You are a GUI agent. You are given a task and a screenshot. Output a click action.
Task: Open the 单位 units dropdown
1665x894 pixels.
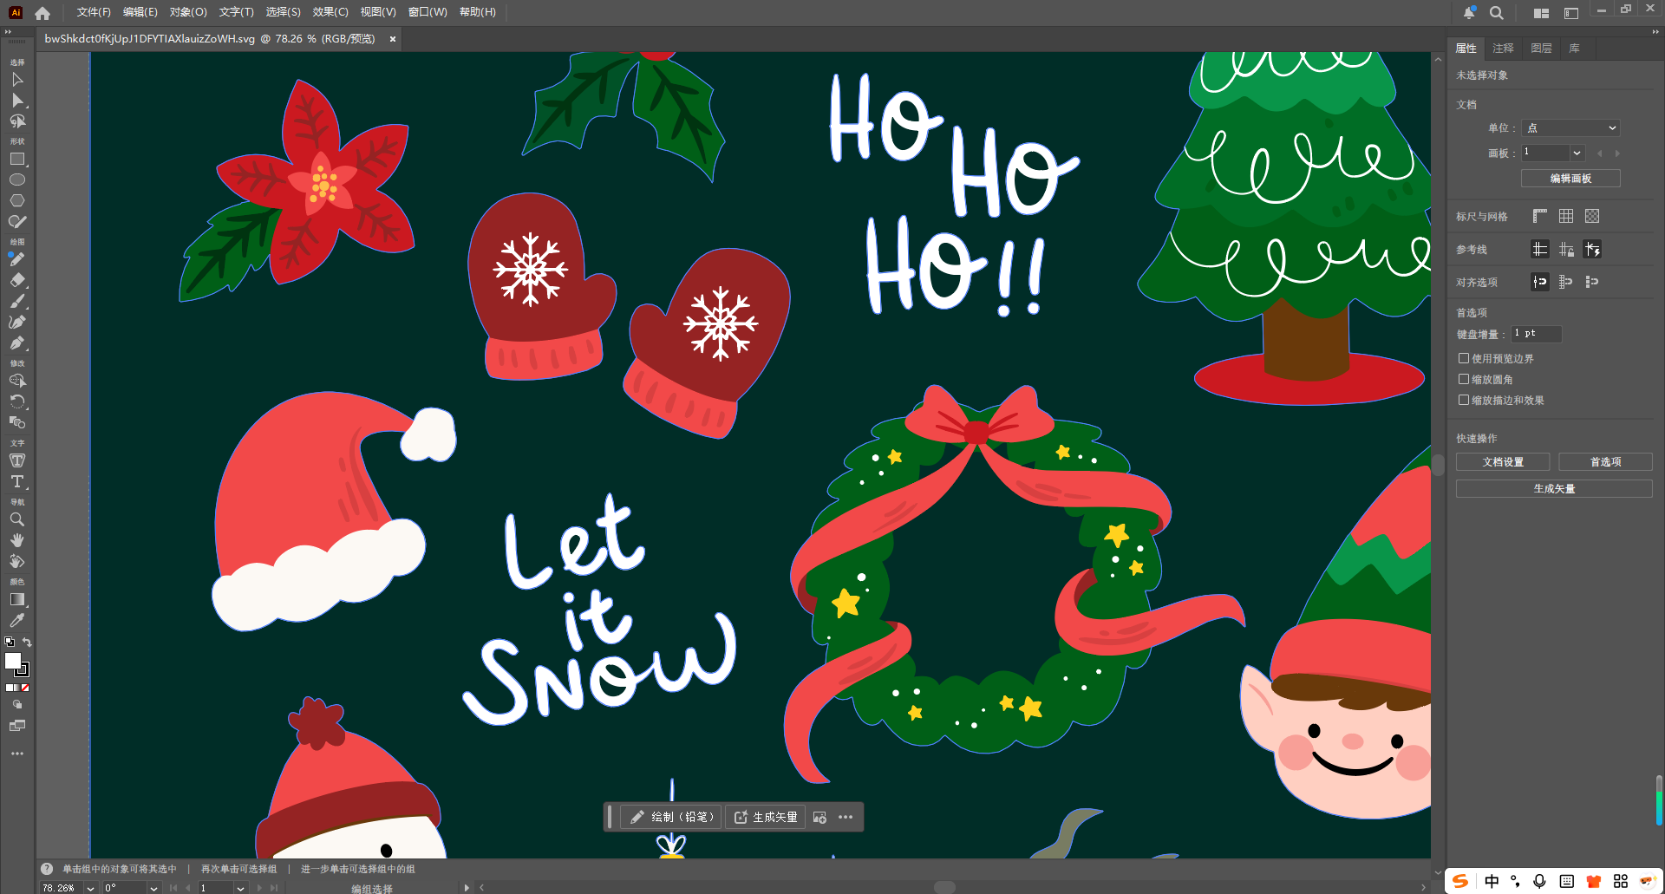[1570, 127]
